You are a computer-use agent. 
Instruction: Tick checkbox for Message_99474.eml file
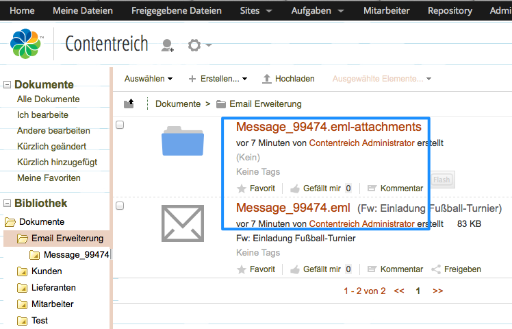(120, 206)
